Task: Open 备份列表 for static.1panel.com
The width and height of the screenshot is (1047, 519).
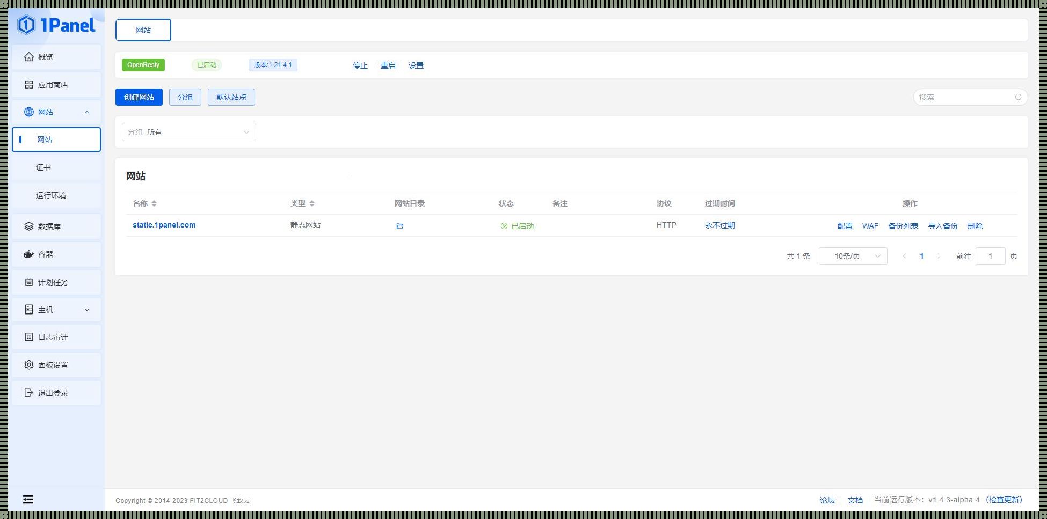Action: point(903,226)
